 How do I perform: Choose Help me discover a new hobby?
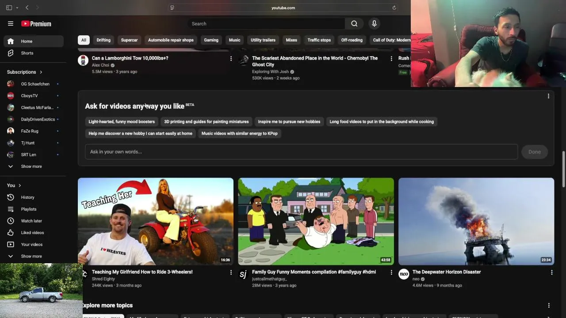(140, 133)
